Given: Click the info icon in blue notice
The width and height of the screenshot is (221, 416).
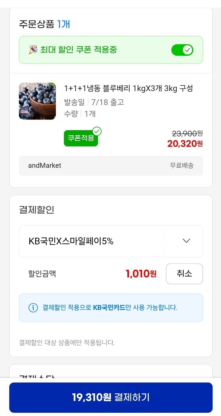Looking at the screenshot, I should click(x=33, y=308).
